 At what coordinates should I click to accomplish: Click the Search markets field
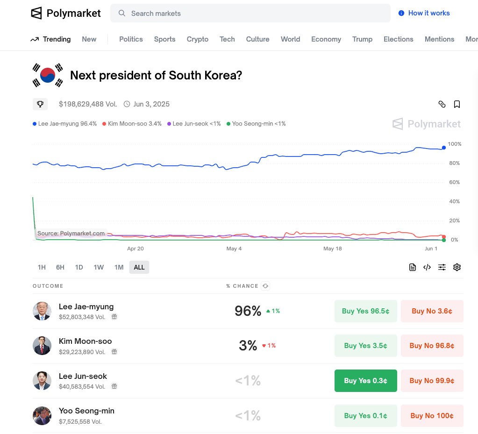(x=250, y=13)
